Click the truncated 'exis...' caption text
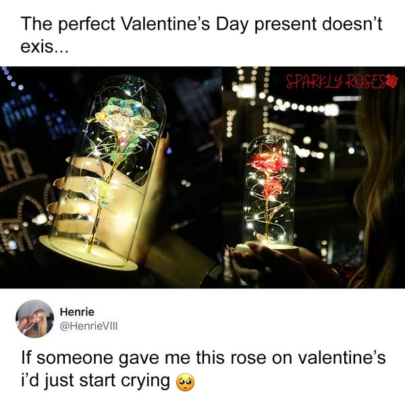Screen dimensions: 405x405 coord(44,47)
